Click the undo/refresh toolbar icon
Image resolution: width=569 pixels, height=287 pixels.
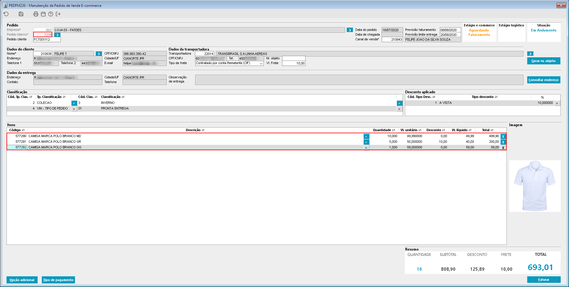6,14
